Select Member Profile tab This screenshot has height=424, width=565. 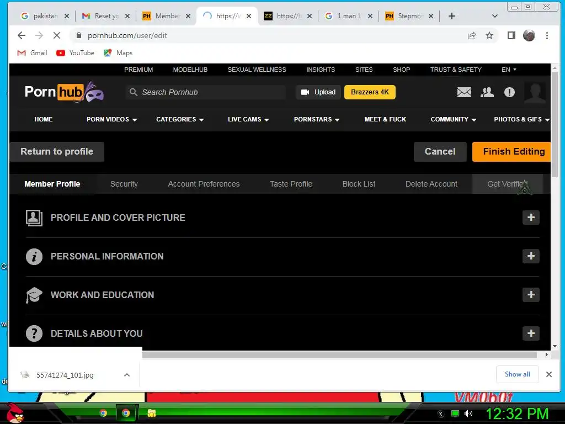[x=52, y=184]
